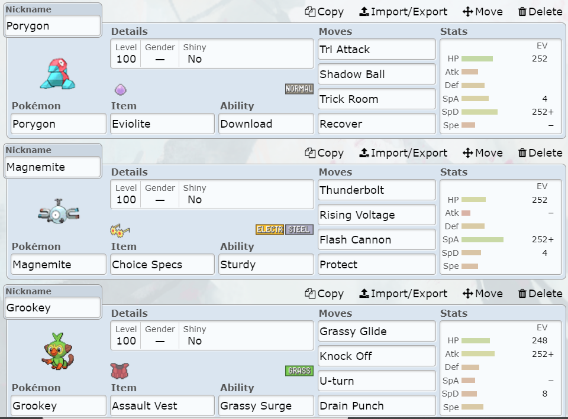This screenshot has height=419, width=568.
Task: Click the Recover move field
Action: tap(377, 124)
